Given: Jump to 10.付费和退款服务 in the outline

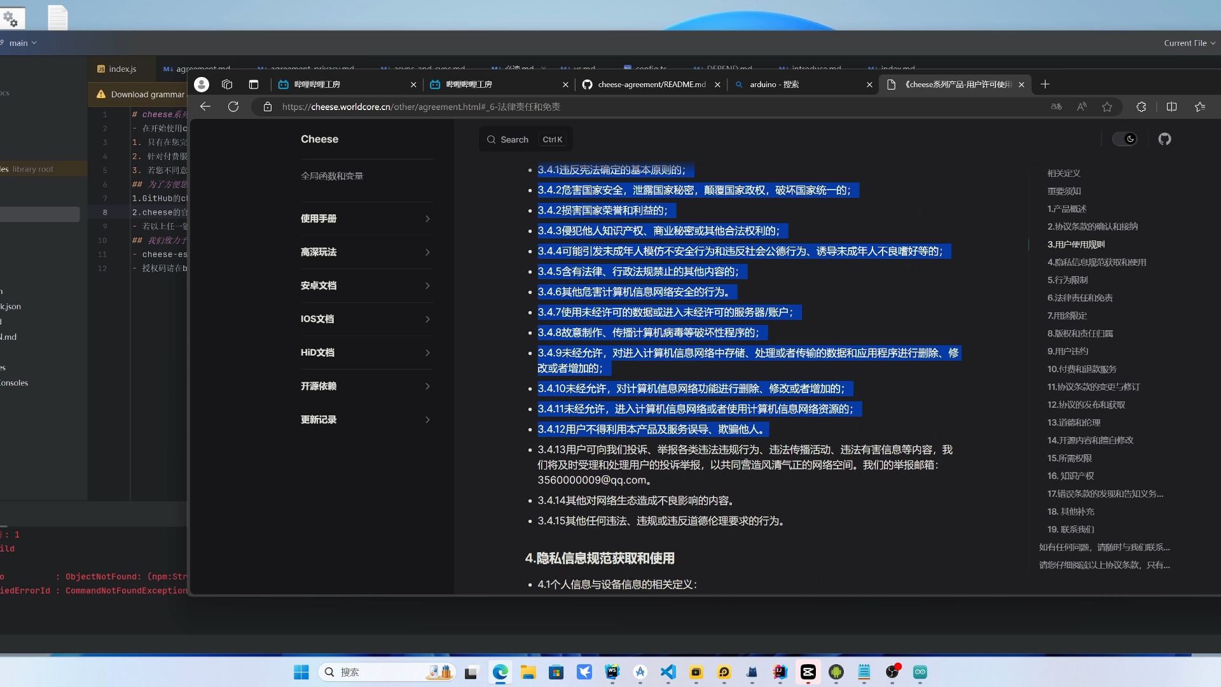Looking at the screenshot, I should [x=1082, y=369].
